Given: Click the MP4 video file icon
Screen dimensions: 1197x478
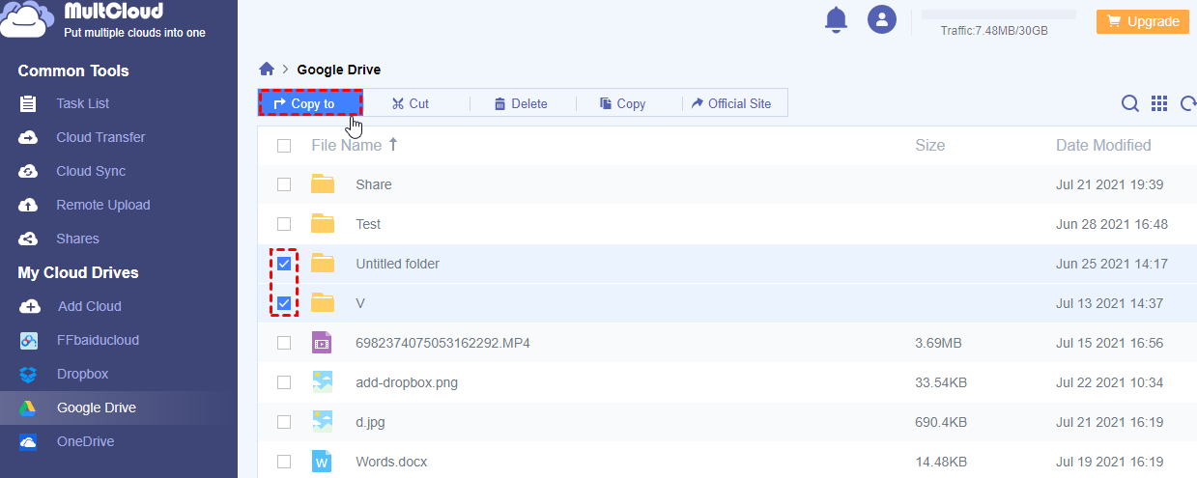Looking at the screenshot, I should [x=322, y=343].
